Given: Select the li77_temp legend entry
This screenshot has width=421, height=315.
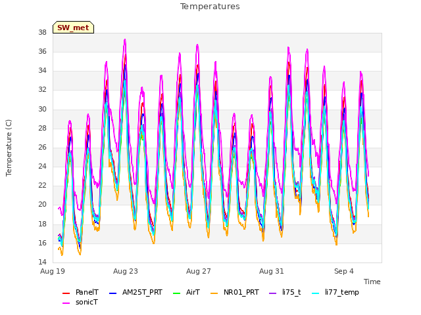Looking at the screenshot, I should click(335, 292).
